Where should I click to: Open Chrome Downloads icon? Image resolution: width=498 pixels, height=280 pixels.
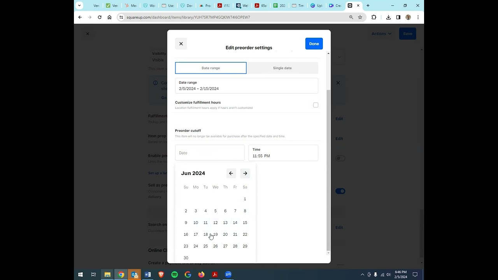pos(388,17)
